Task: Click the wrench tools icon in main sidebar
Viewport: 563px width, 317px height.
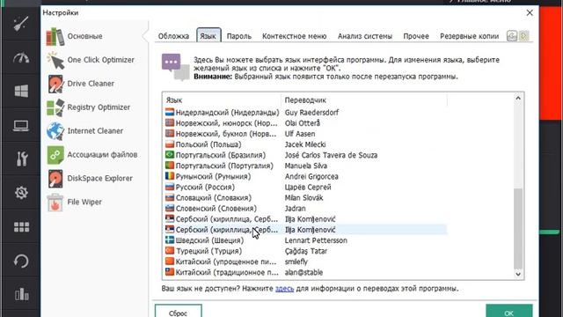Action: pyautogui.click(x=21, y=158)
